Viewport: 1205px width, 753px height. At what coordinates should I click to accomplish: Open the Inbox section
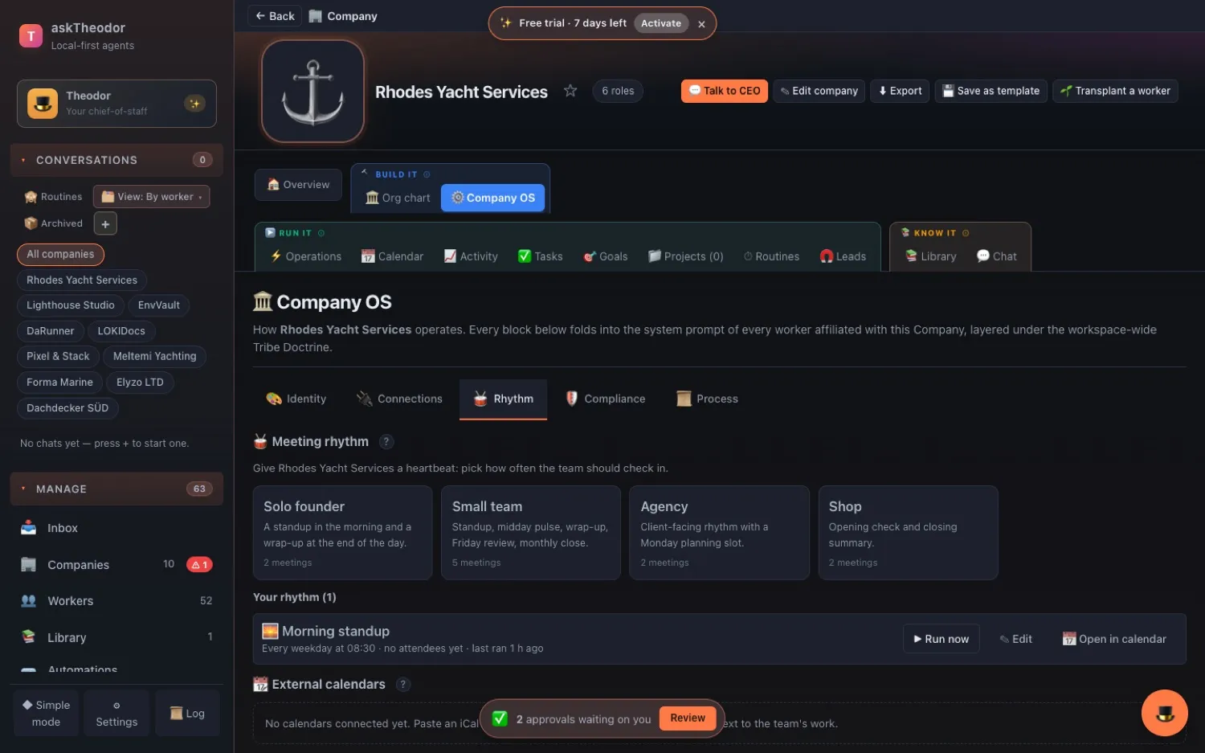116,528
